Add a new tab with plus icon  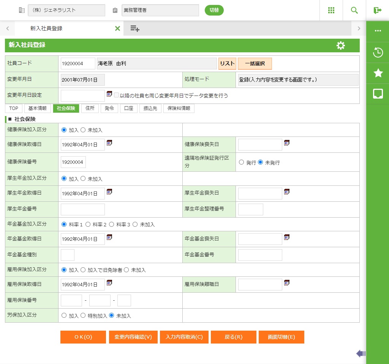(x=135, y=28)
